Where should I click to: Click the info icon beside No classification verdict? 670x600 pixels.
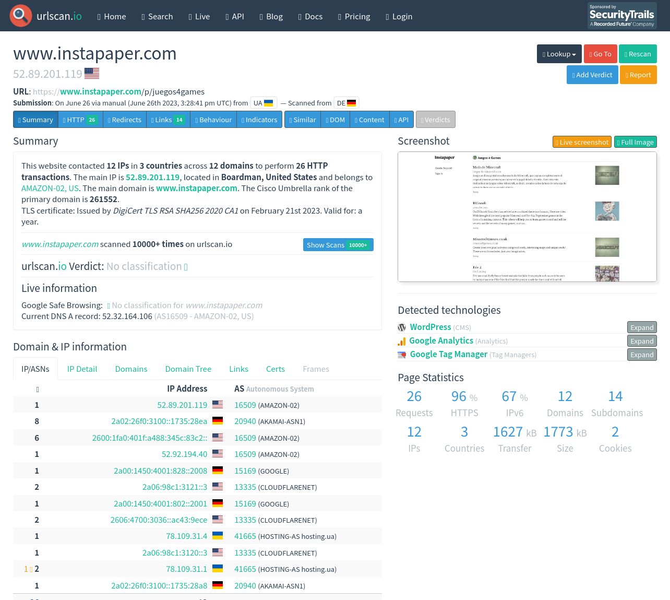coord(186,267)
